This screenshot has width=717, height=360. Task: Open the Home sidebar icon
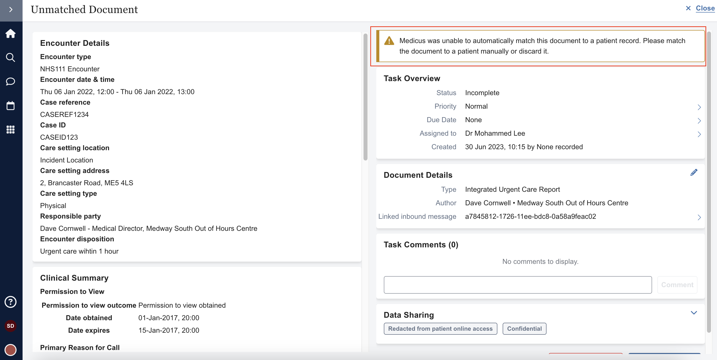coord(11,33)
